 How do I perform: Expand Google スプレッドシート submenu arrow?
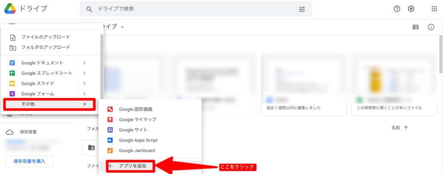coord(84,73)
